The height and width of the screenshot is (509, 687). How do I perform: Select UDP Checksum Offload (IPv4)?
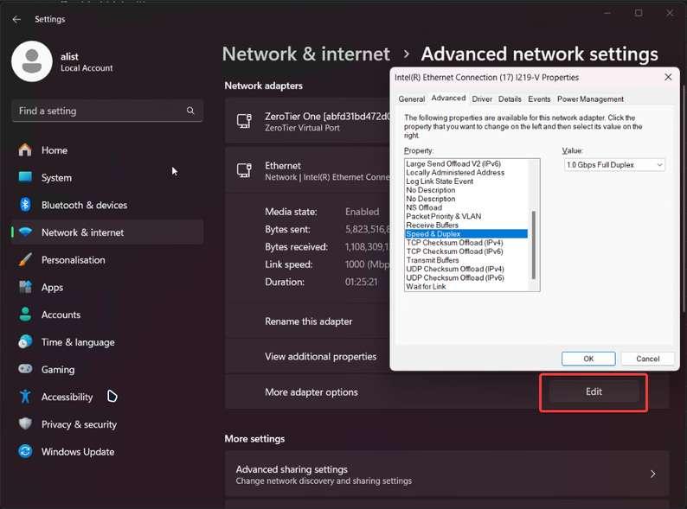pos(455,269)
